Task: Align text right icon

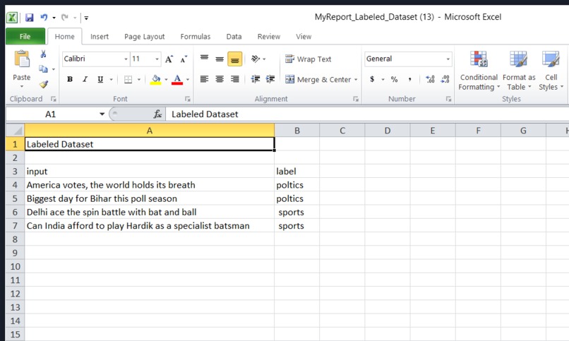Action: point(235,79)
